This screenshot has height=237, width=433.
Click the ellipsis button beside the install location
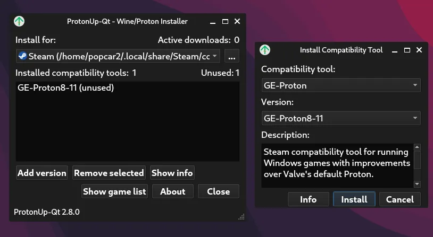click(x=232, y=56)
